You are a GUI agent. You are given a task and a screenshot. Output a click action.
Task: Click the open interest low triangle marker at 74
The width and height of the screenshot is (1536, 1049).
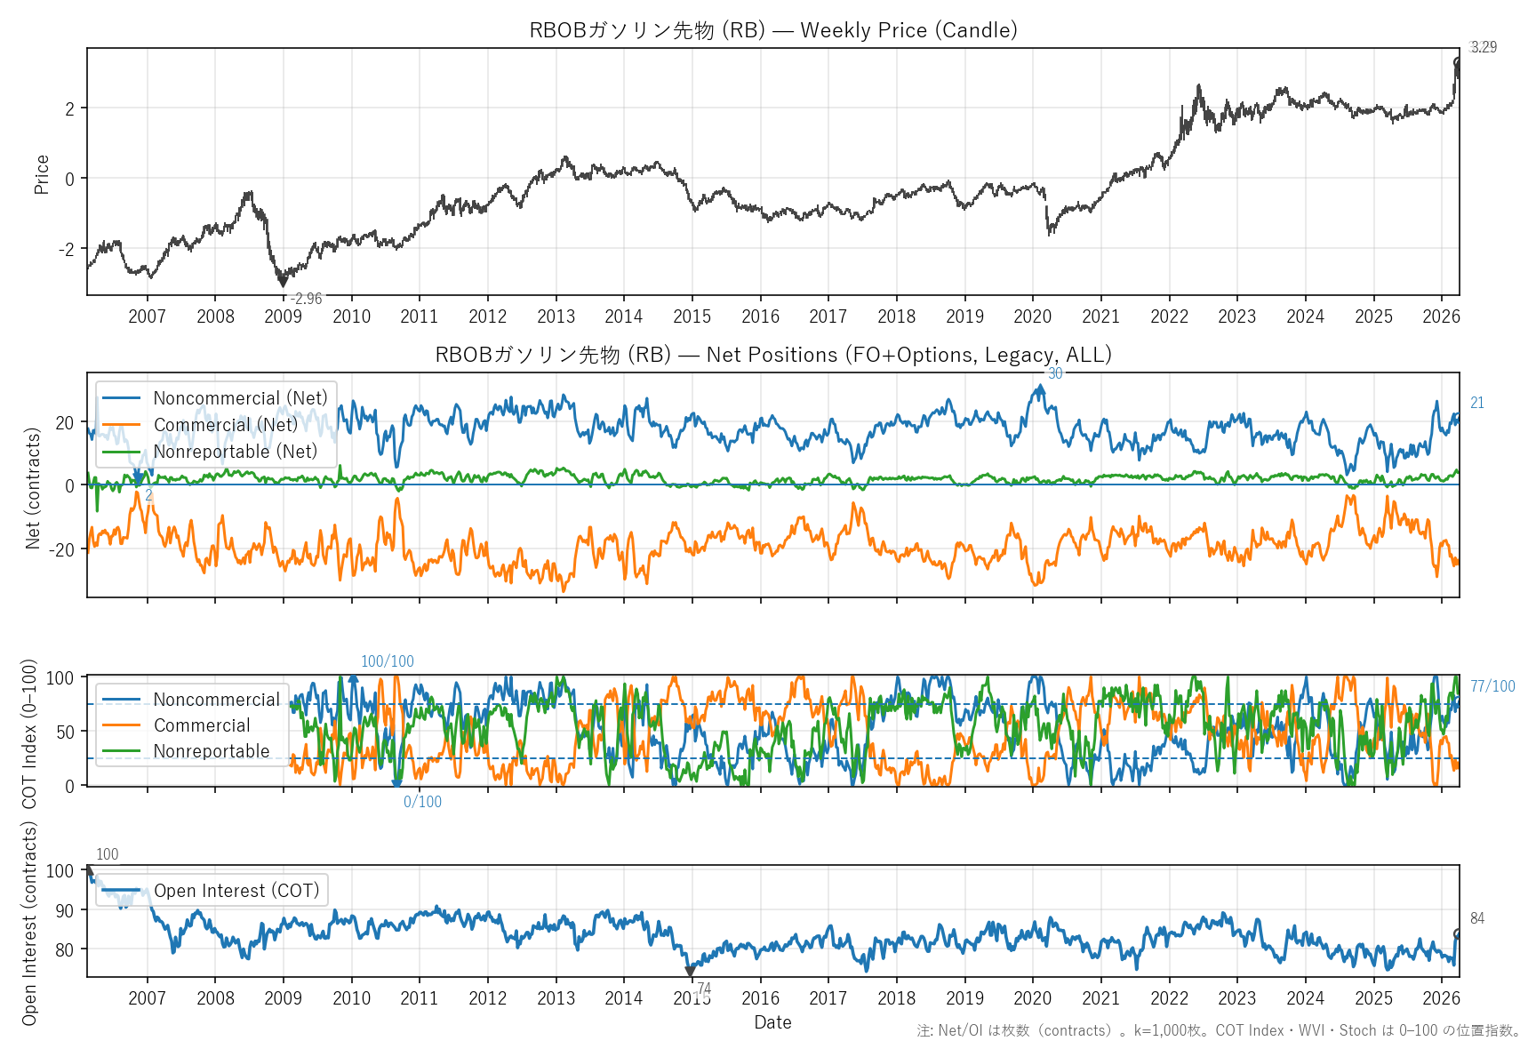[x=690, y=973]
